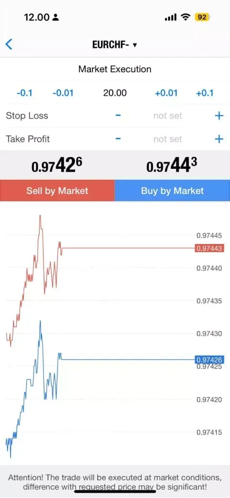
Task: Tap the Take Profit minus icon
Action: [x=118, y=139]
